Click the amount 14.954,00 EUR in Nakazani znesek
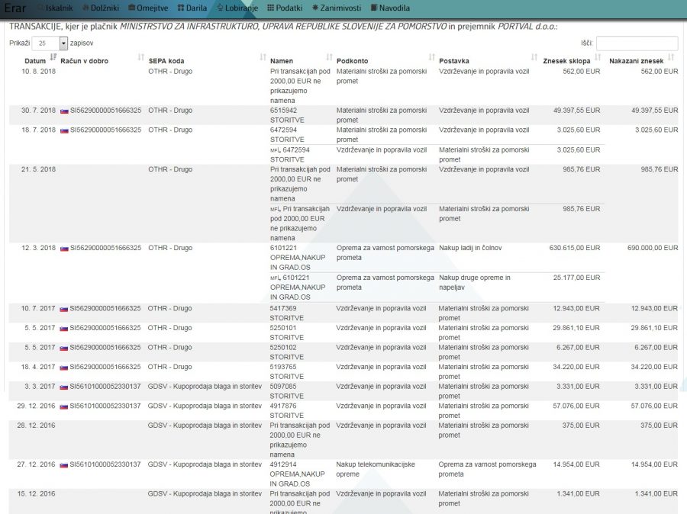The height and width of the screenshot is (514, 687). [x=654, y=464]
